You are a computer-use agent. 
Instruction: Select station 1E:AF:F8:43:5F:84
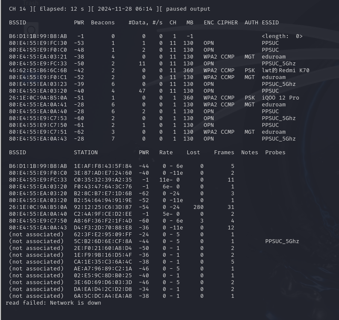(103, 166)
